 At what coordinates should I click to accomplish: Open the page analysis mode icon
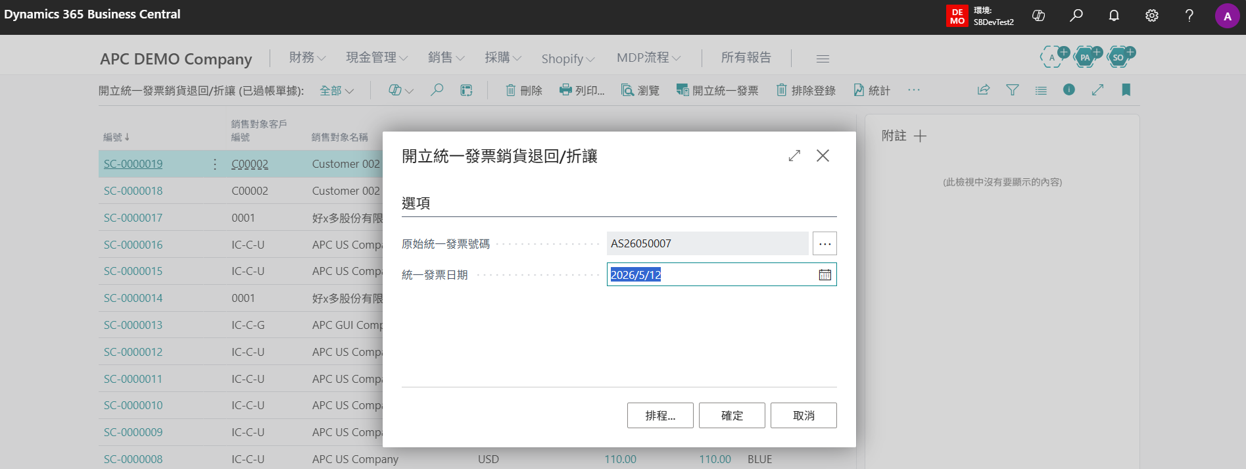click(466, 90)
